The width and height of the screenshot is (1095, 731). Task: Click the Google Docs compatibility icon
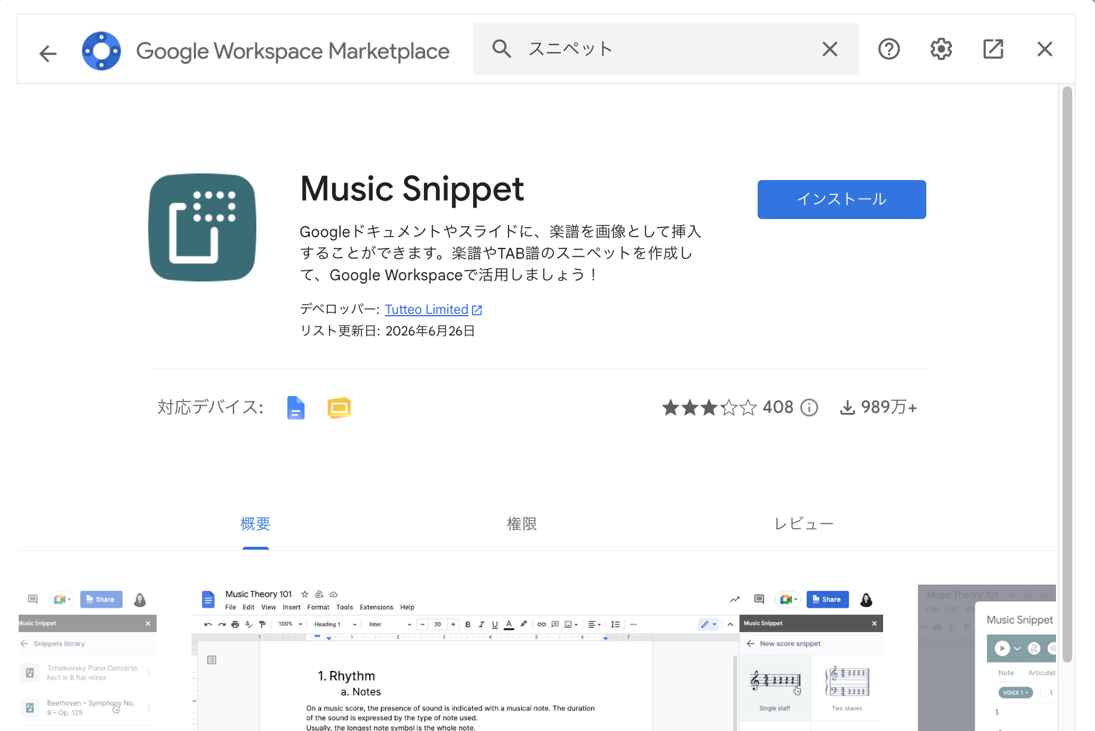296,408
